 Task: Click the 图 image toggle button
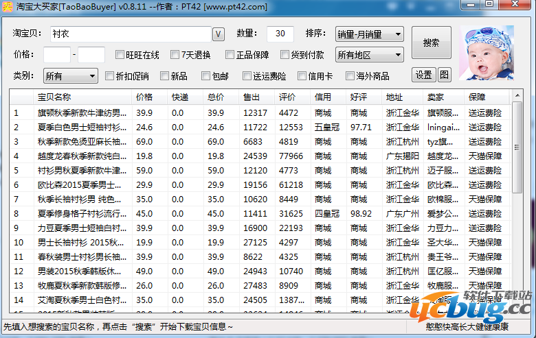tap(444, 75)
